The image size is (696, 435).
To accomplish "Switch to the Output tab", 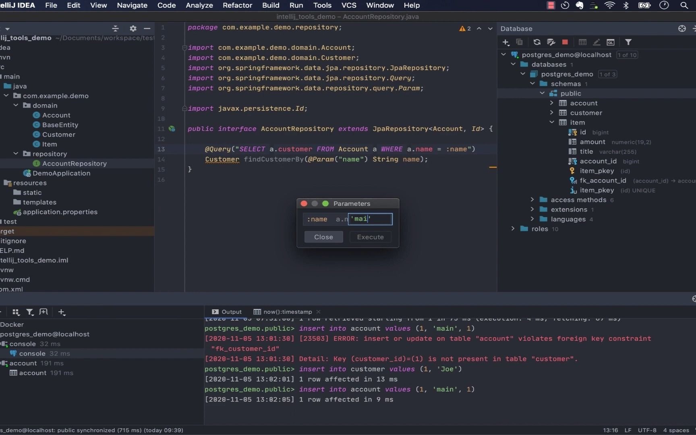I will tap(227, 312).
